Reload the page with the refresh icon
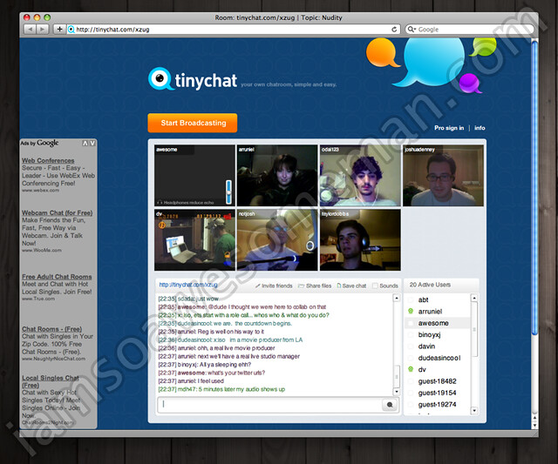 [394, 30]
